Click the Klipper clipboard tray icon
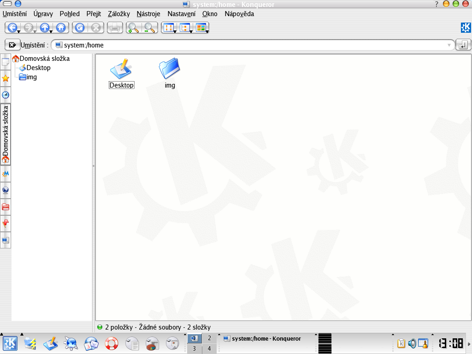The height and width of the screenshot is (354, 472). [x=401, y=343]
